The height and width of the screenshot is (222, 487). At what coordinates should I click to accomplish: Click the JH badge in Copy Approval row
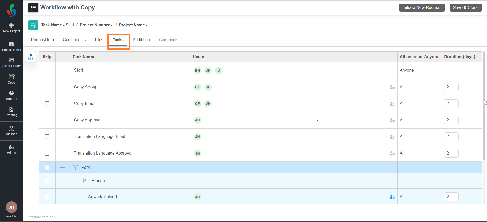click(198, 120)
